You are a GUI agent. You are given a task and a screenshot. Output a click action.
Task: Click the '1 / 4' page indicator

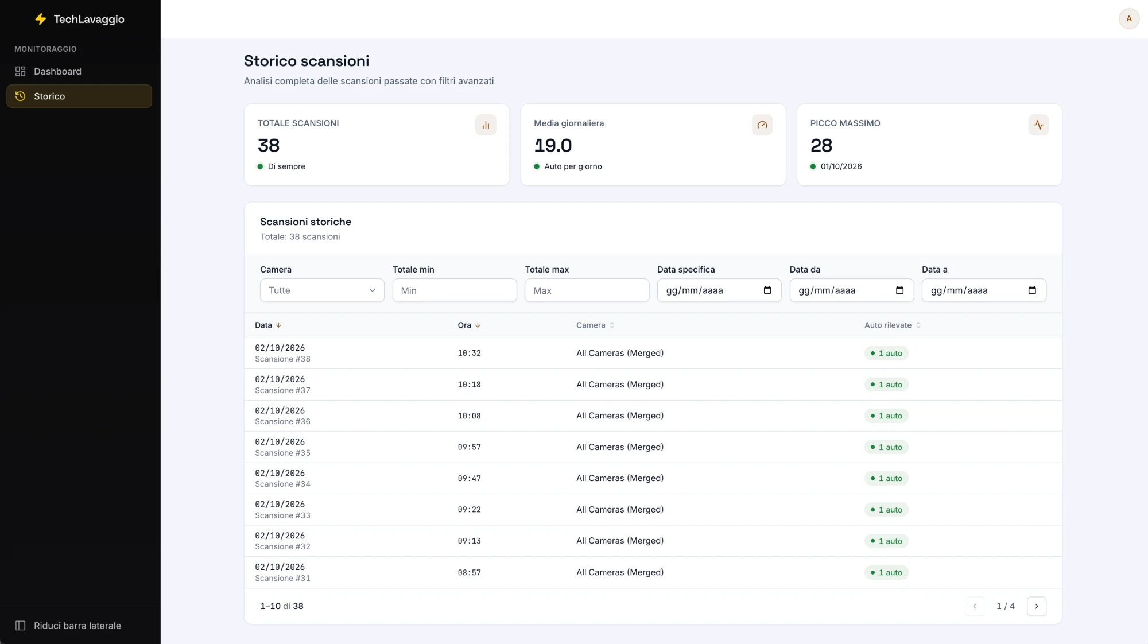click(x=1006, y=606)
